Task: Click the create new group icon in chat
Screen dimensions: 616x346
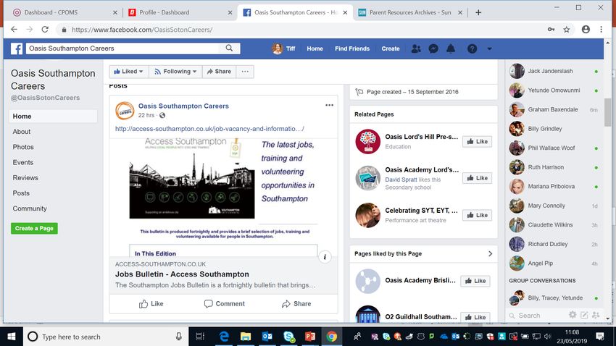Action: click(596, 315)
